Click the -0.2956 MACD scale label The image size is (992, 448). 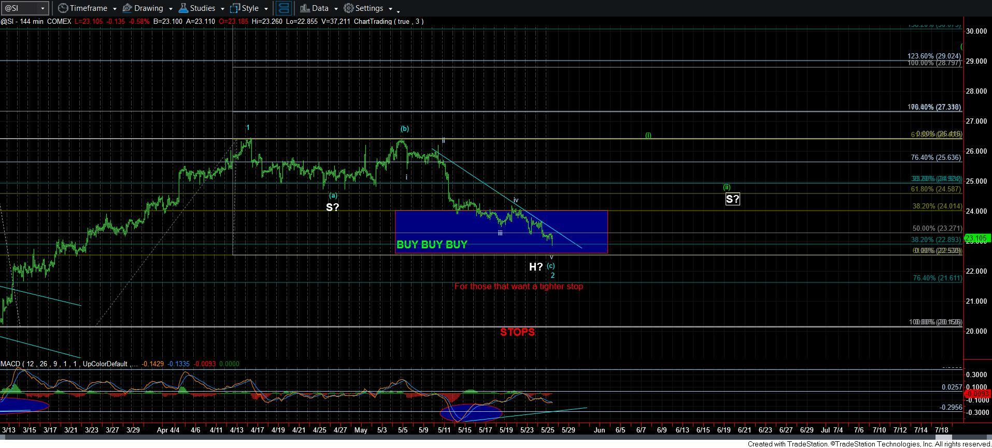(951, 408)
